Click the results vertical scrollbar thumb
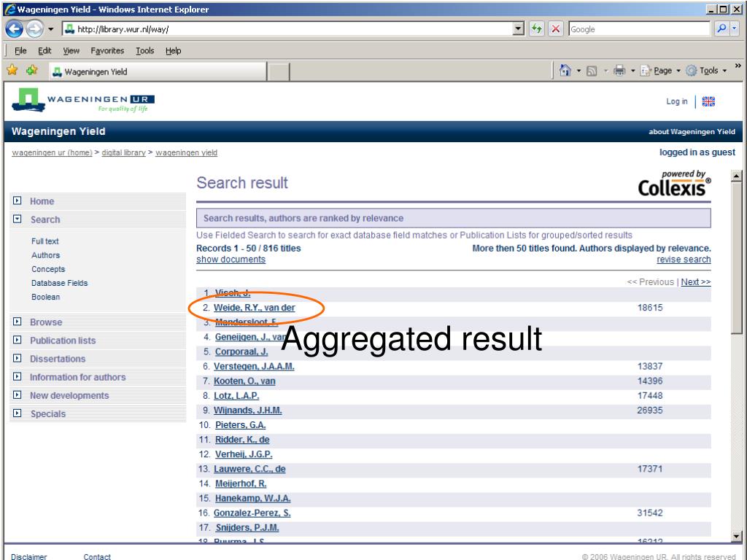Viewport: 747px width, 560px height. pyautogui.click(x=737, y=258)
